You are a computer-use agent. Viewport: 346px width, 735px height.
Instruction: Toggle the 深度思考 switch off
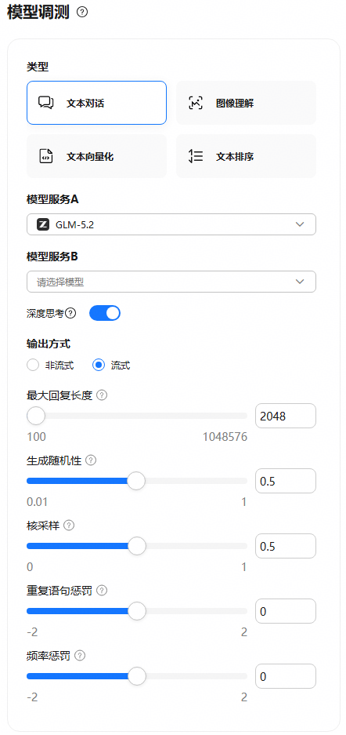(x=105, y=313)
